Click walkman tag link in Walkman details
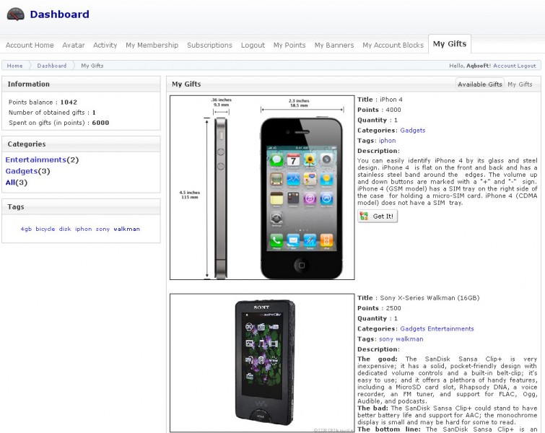 [409, 339]
